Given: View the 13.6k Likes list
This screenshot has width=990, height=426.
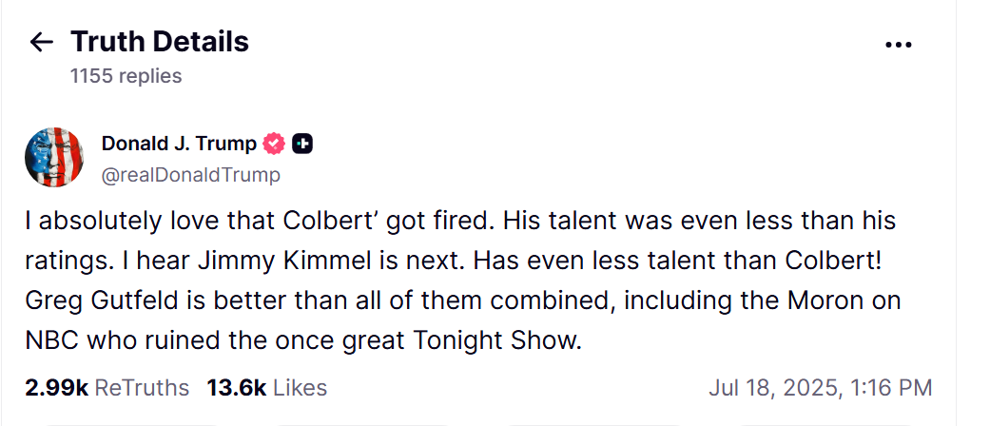Looking at the screenshot, I should pyautogui.click(x=266, y=388).
